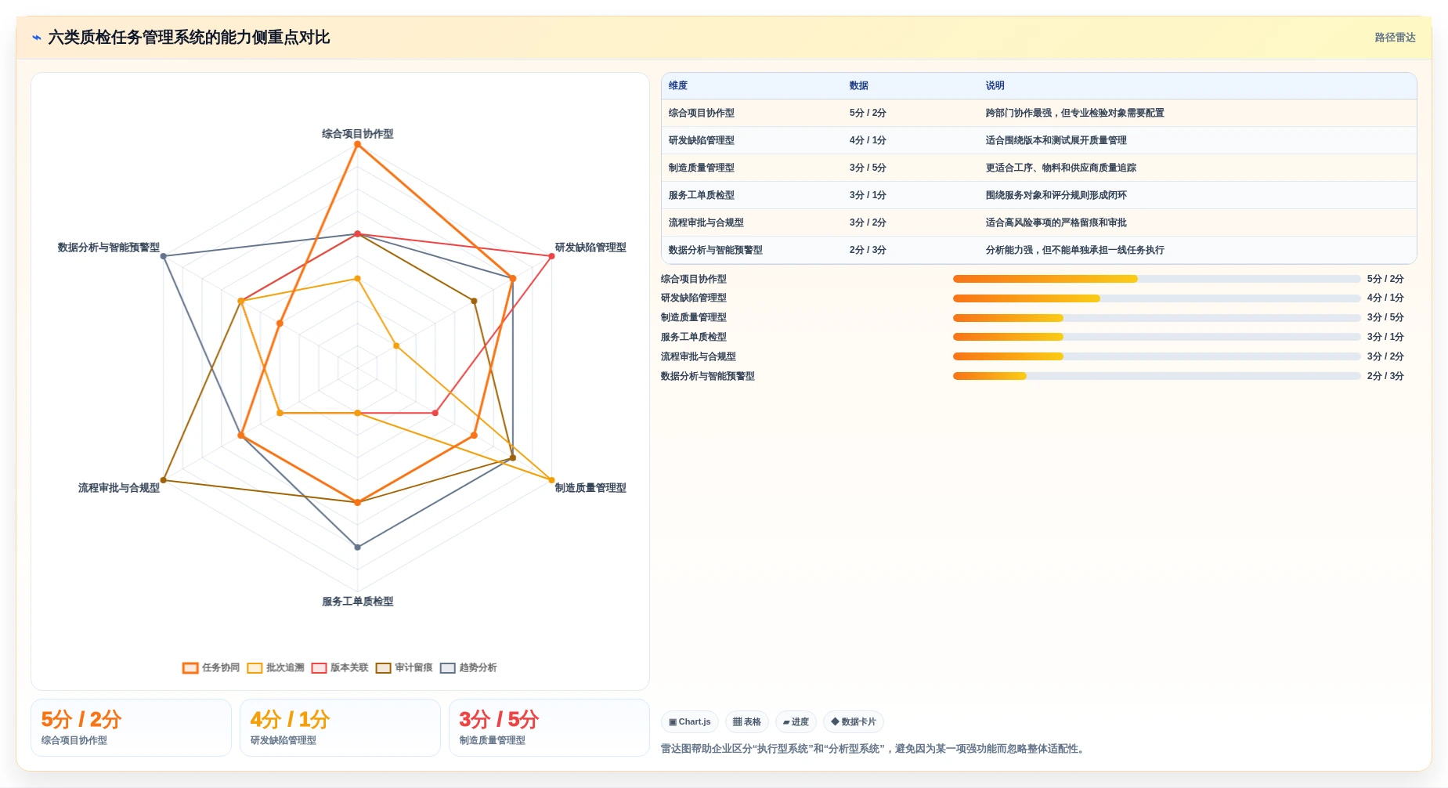Click the 数据分析与智能预警型 radar axis label

click(109, 248)
